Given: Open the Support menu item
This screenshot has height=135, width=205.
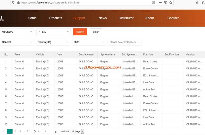Looking at the screenshot, I should pos(79,18).
